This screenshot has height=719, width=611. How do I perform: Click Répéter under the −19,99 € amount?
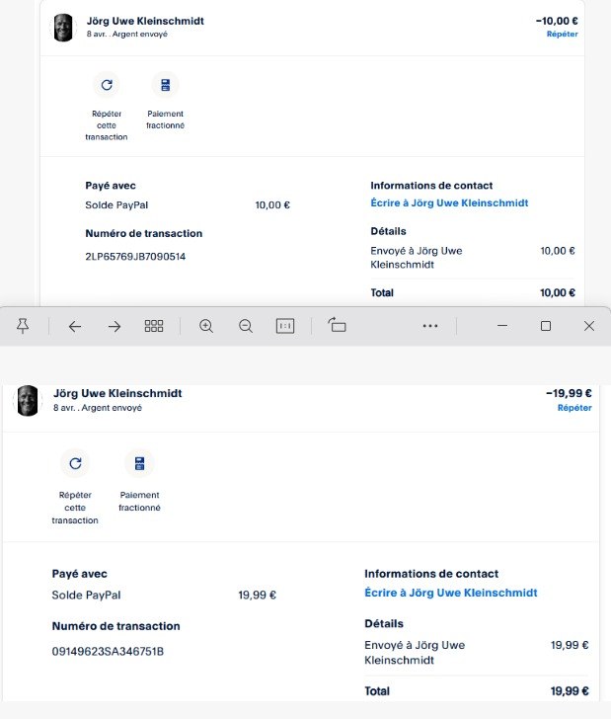click(574, 408)
